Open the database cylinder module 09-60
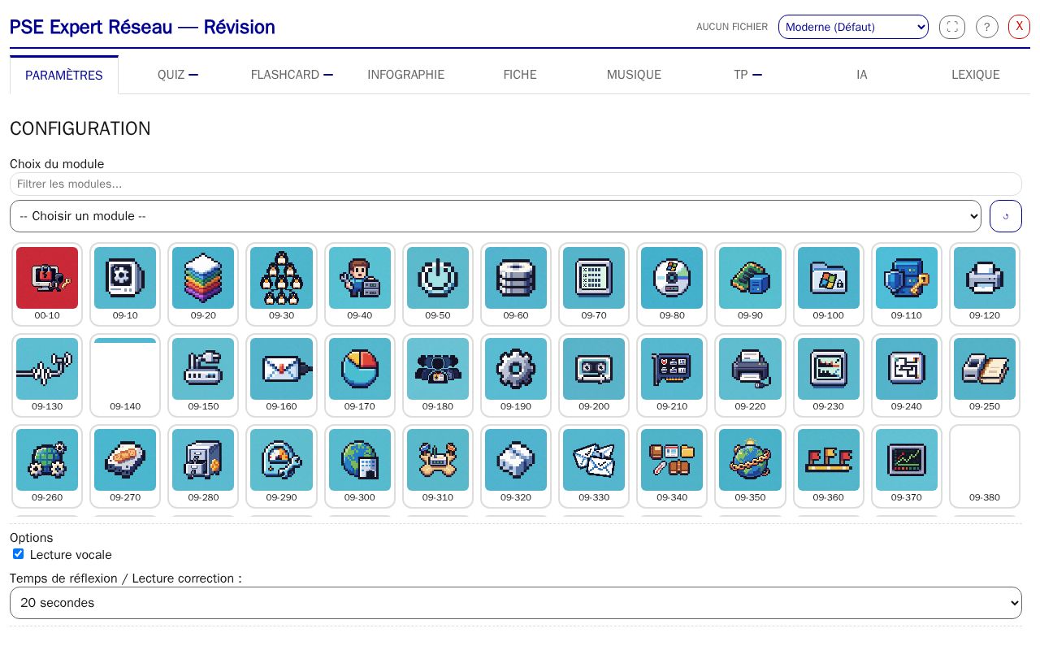Image resolution: width=1040 pixels, height=650 pixels. pyautogui.click(x=516, y=284)
